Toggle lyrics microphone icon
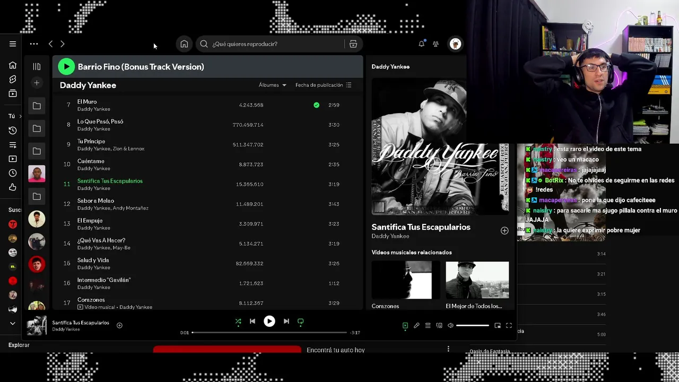This screenshot has height=382, width=679. coord(416,325)
